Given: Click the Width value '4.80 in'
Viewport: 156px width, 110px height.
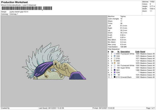Looking at the screenshot, I should click(152, 9).
